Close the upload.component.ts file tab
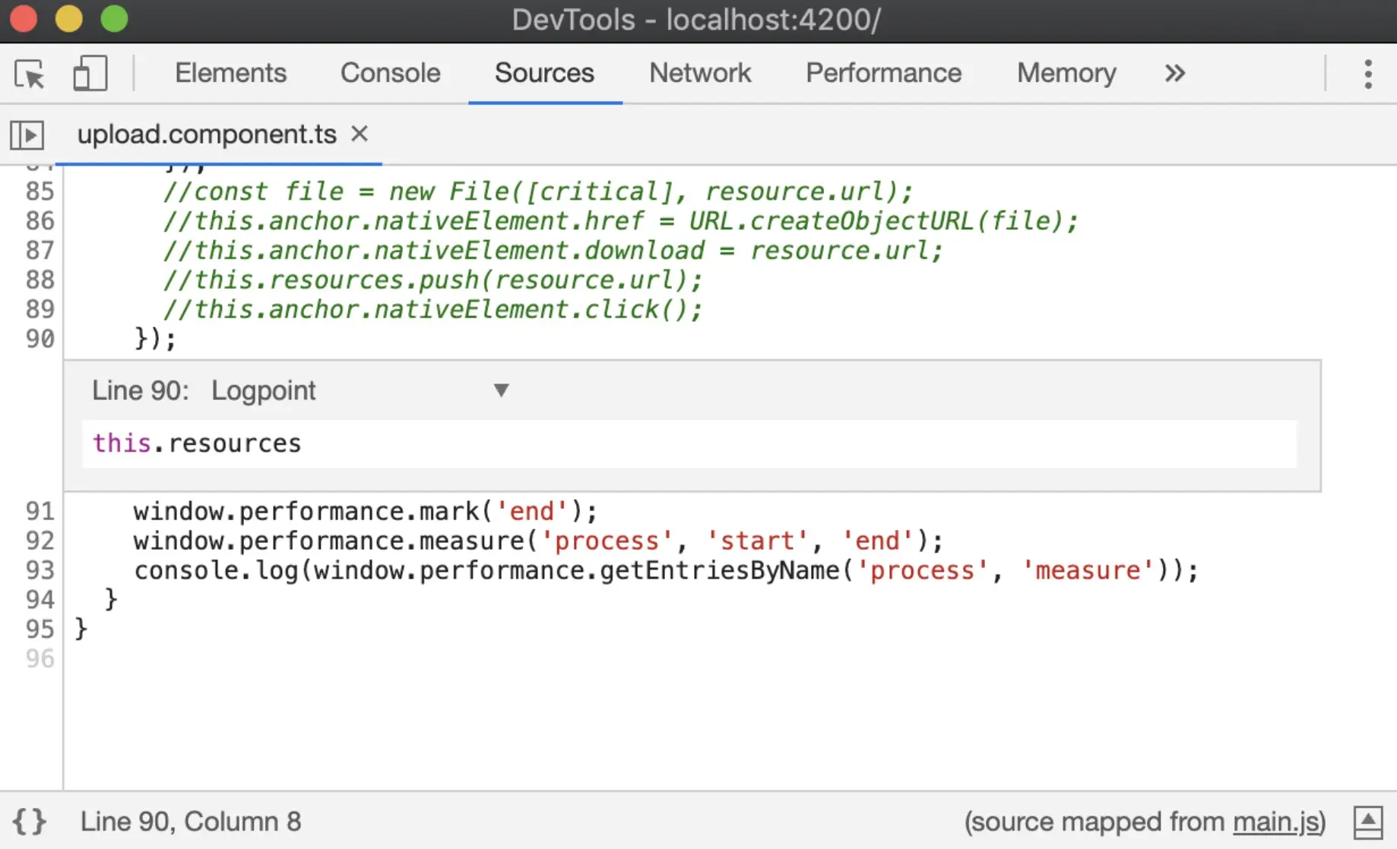Image resolution: width=1397 pixels, height=849 pixels. (x=360, y=134)
